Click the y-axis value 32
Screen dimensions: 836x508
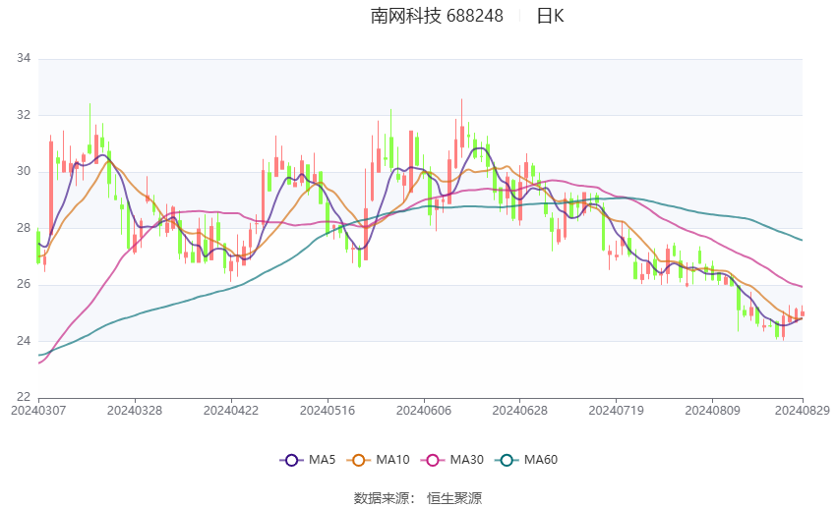coord(24,115)
